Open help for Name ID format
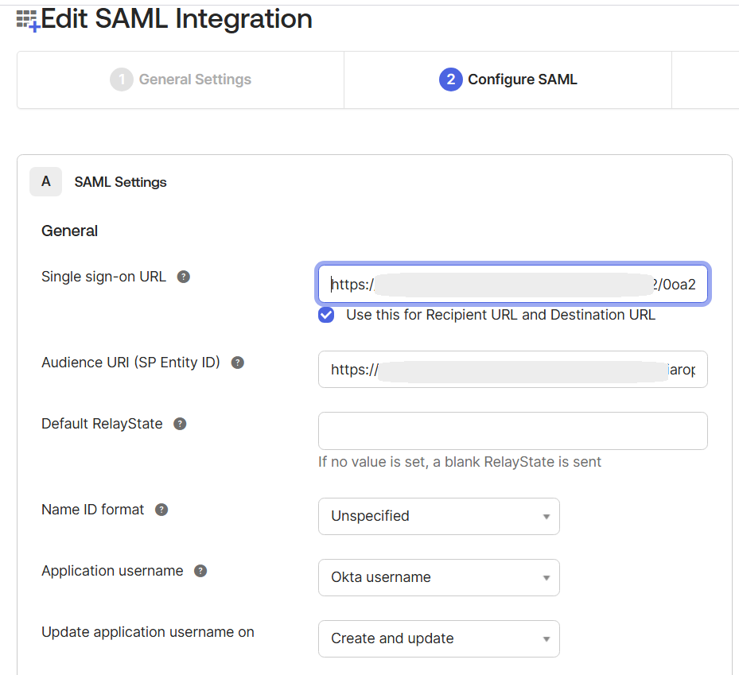 click(x=161, y=510)
